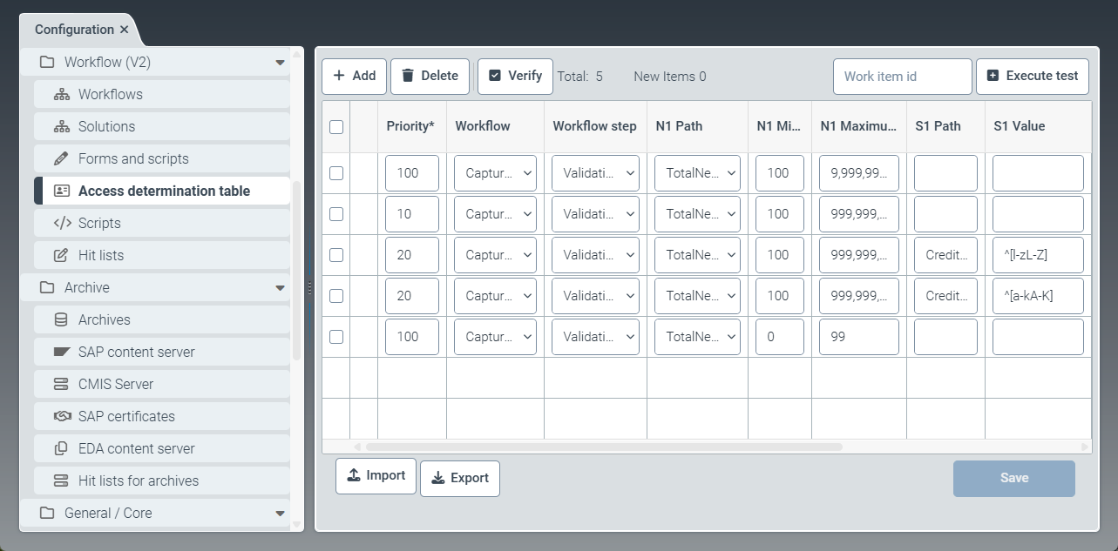Open N1 Path dropdown in the last row
This screenshot has width=1118, height=551.
pos(697,337)
